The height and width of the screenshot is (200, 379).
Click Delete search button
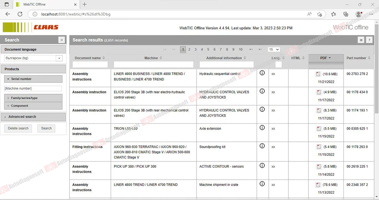tap(18, 128)
